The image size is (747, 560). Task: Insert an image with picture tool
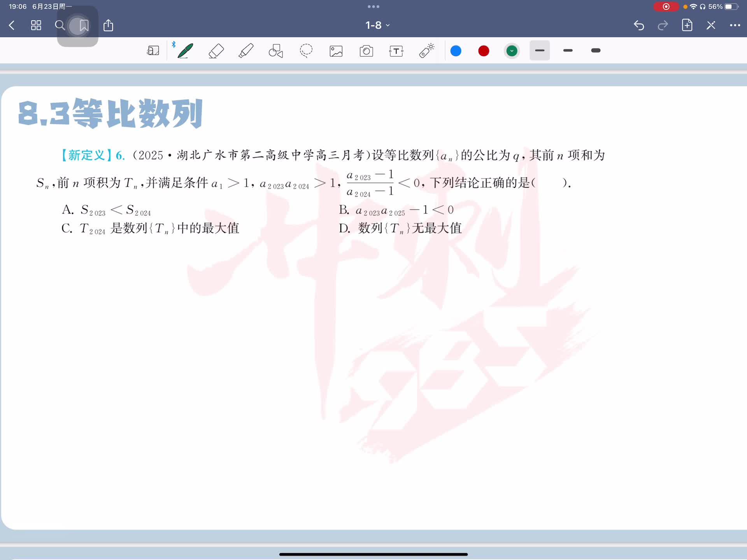click(x=336, y=51)
